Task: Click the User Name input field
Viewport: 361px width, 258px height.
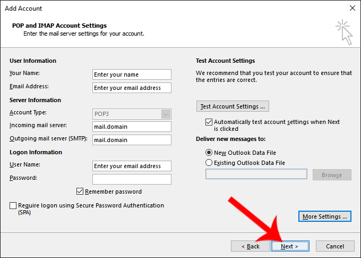Action: [x=132, y=166]
